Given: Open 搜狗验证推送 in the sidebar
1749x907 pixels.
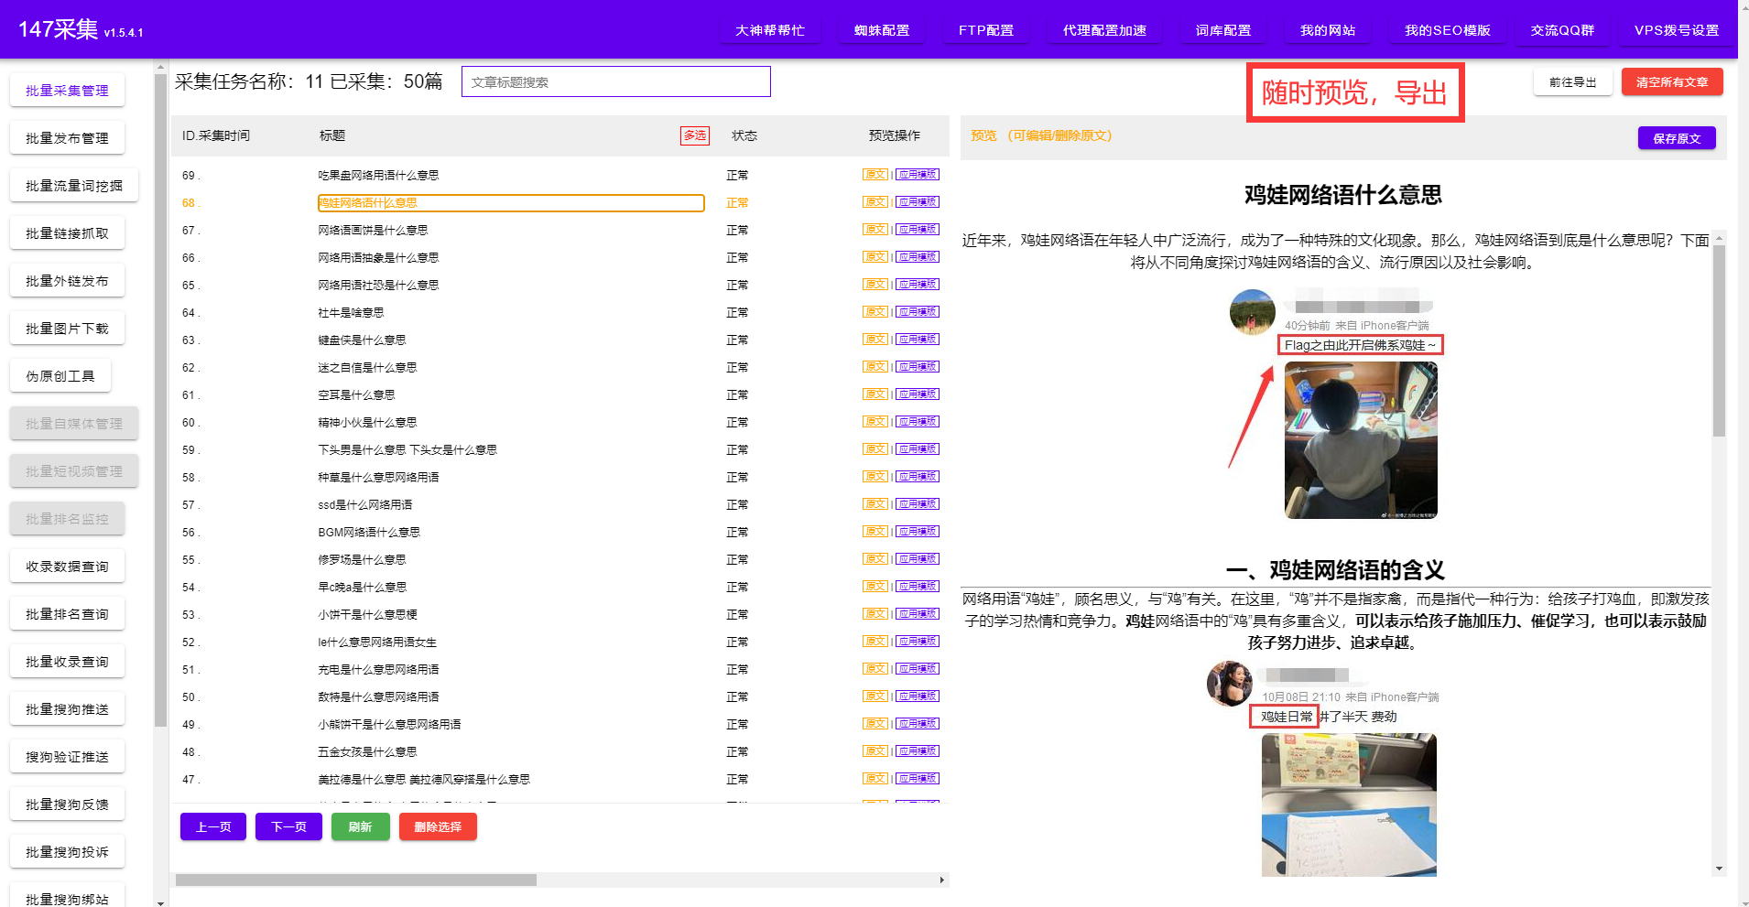Looking at the screenshot, I should (67, 757).
